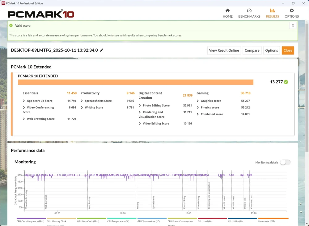Click the Photo Editing value 32 961
Image resolution: width=309 pixels, height=226 pixels.
pyautogui.click(x=188, y=105)
